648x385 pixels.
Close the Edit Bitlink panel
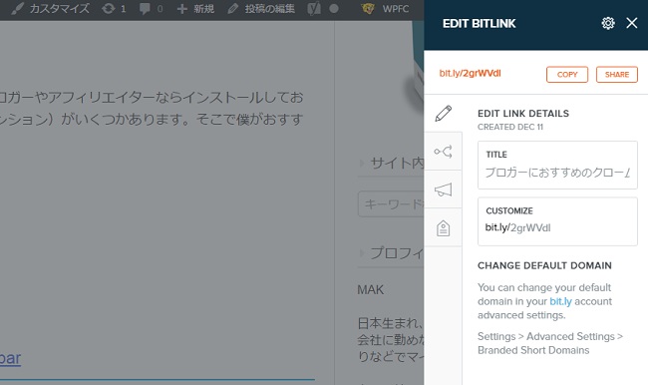point(631,23)
